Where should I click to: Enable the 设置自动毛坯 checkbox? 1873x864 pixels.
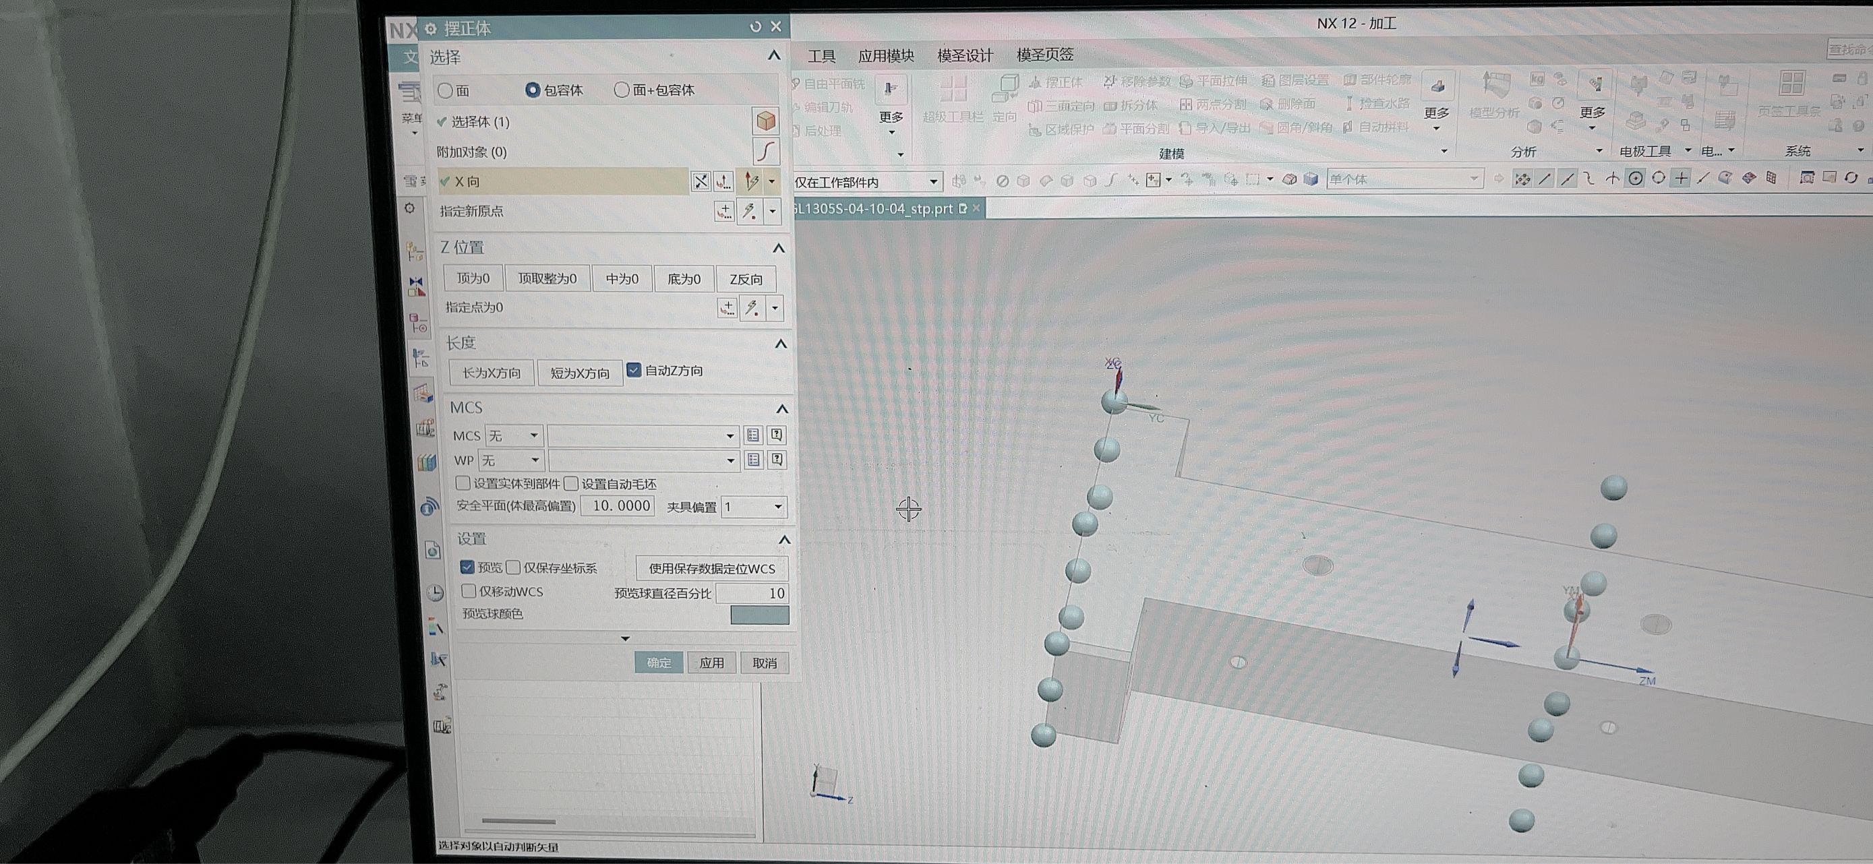pyautogui.click(x=571, y=483)
